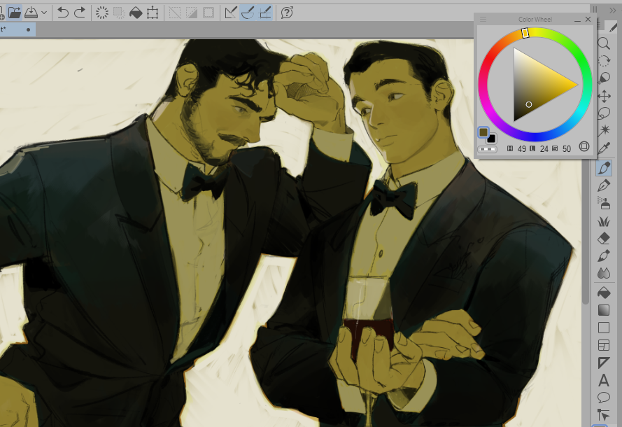Select the Gradient tool

[x=604, y=310]
